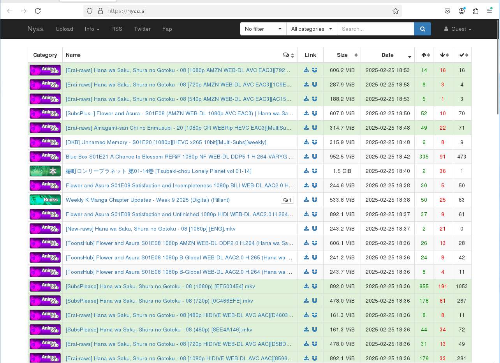500x363 pixels.
Task: Click the Japanese literature category icon for Tsubaki-chou
Action: (x=45, y=171)
